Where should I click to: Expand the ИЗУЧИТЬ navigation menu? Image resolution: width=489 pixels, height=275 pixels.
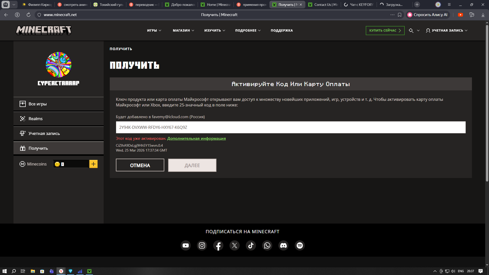215,31
